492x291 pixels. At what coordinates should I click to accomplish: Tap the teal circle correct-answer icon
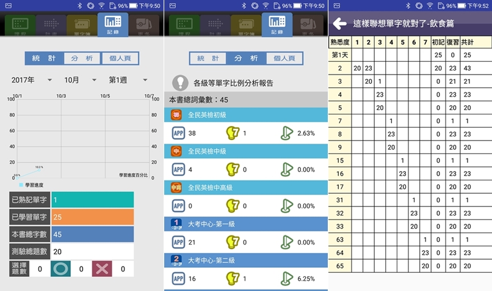(x=60, y=269)
